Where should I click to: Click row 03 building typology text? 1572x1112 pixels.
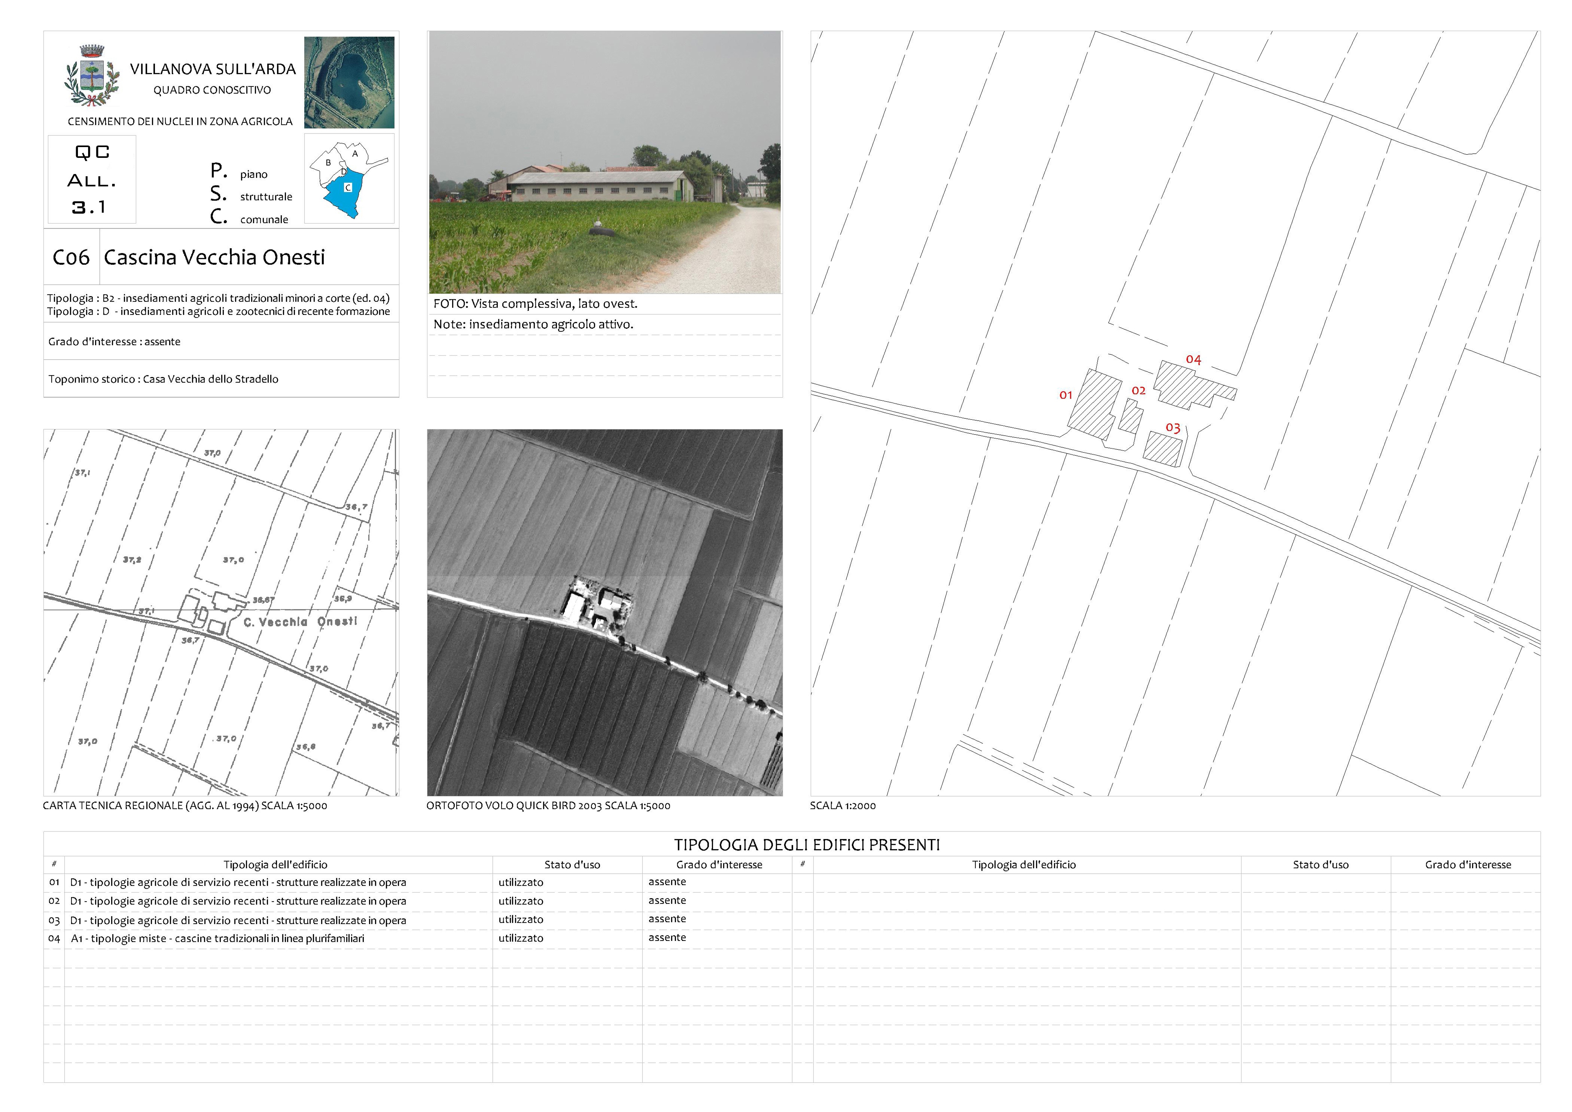point(238,921)
